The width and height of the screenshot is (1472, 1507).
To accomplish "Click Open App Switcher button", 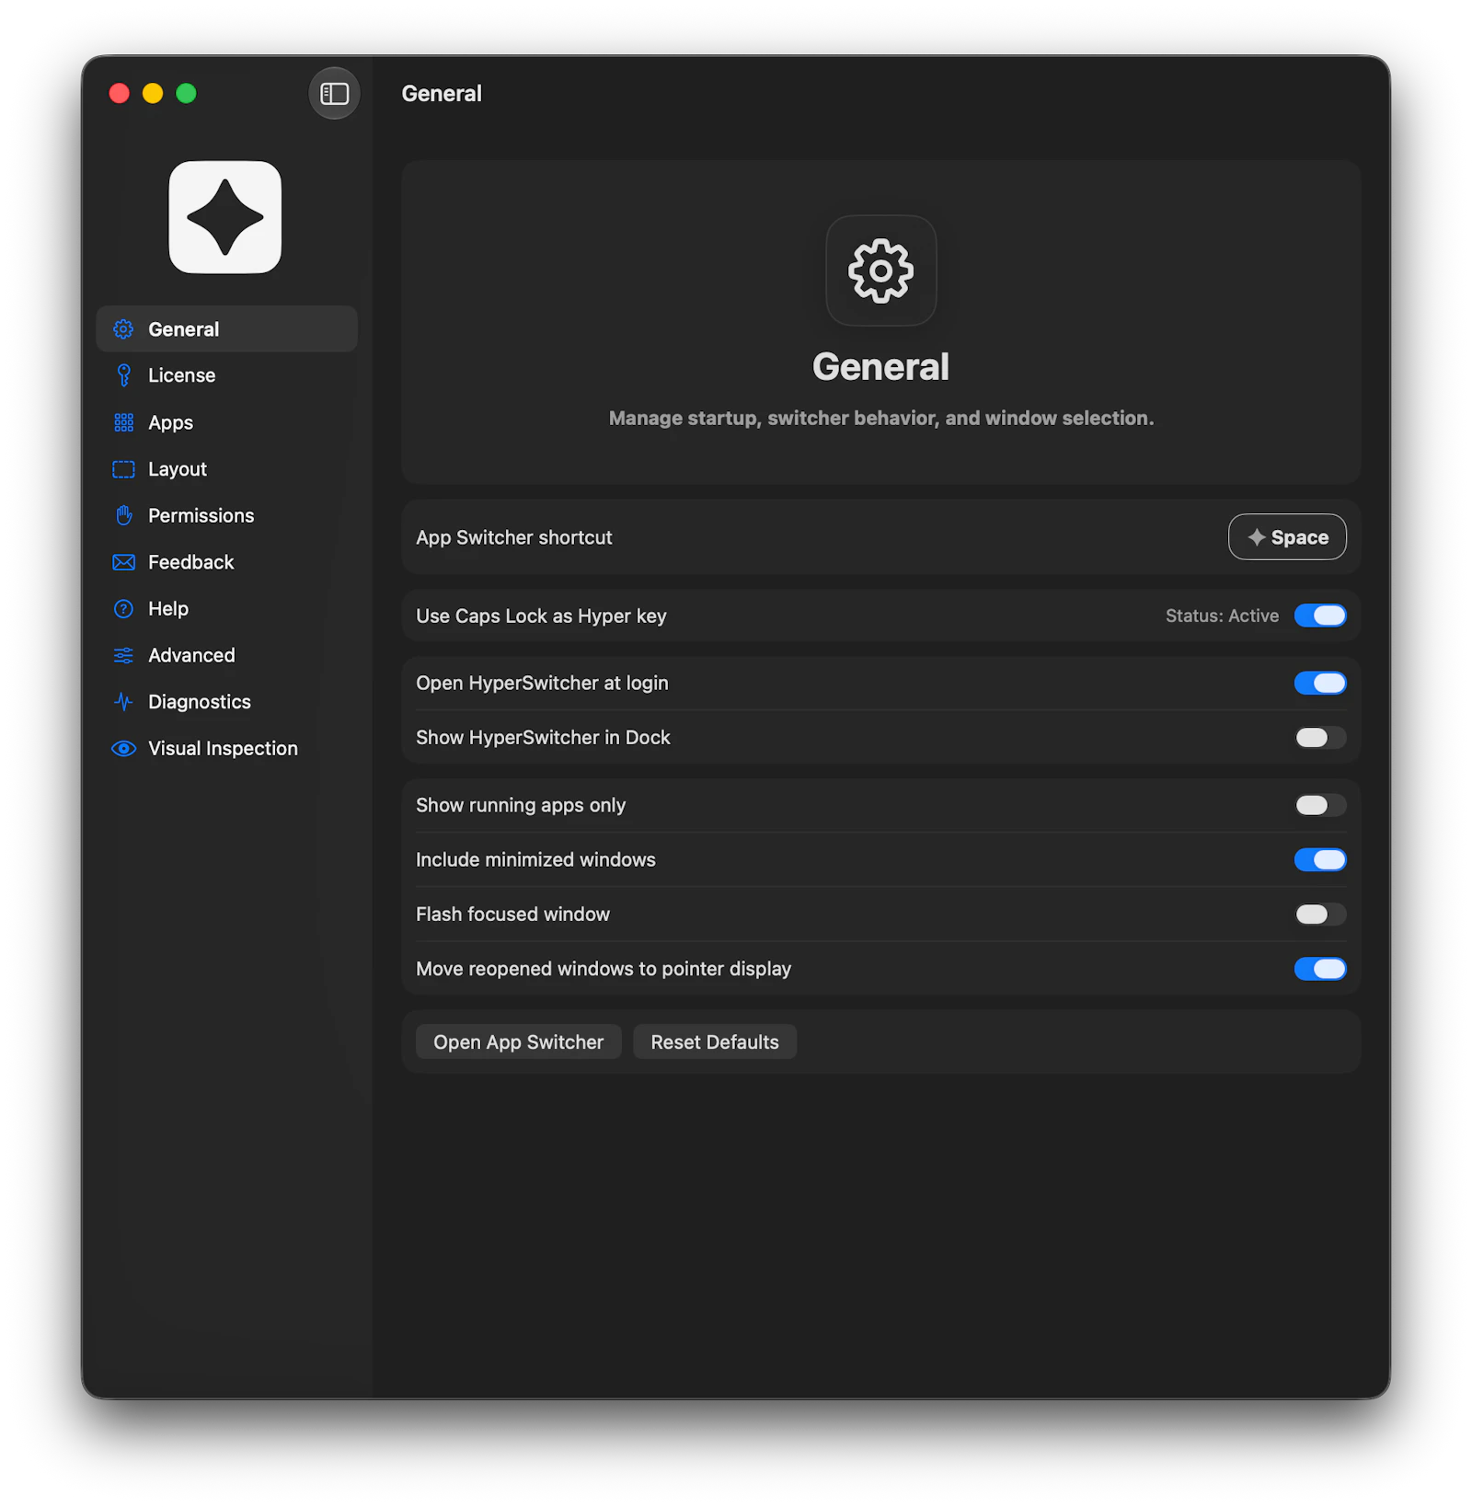I will (x=519, y=1041).
